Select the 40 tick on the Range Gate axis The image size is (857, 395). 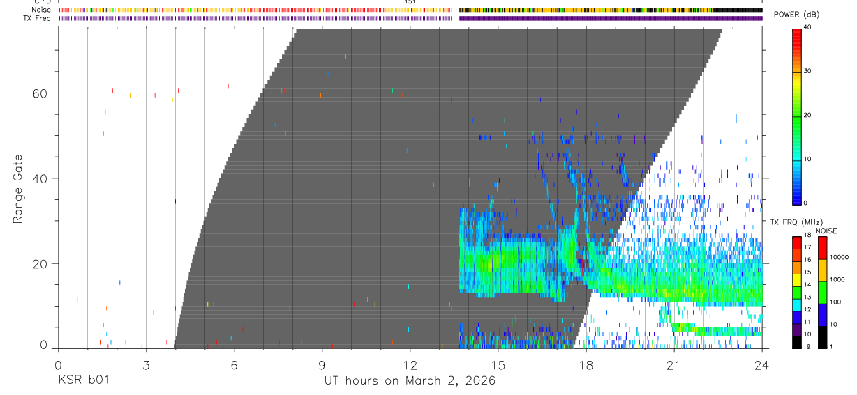point(40,179)
